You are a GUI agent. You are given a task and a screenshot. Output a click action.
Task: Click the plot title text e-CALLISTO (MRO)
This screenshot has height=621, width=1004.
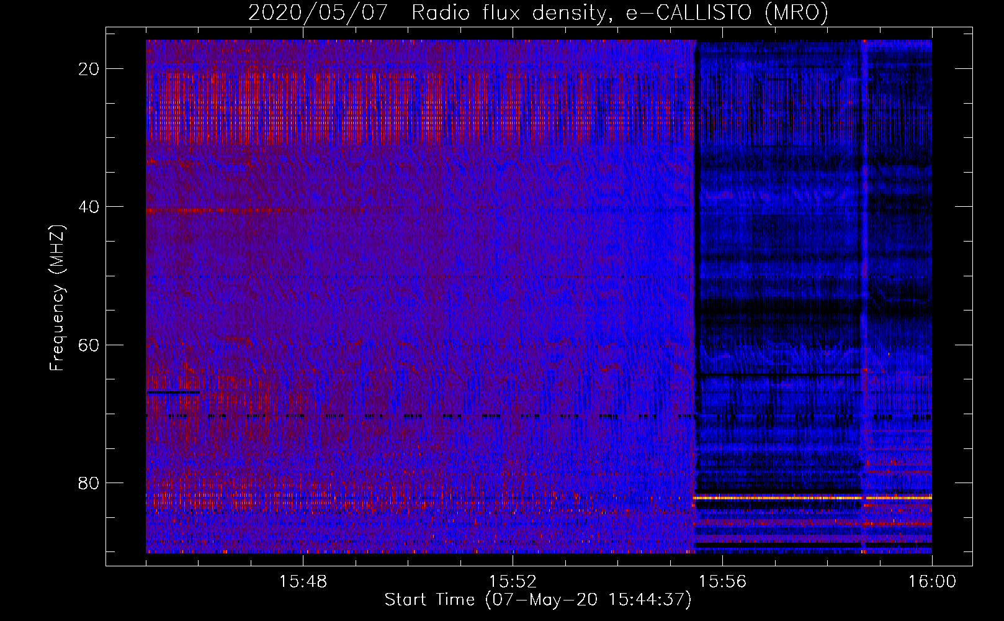pyautogui.click(x=727, y=12)
